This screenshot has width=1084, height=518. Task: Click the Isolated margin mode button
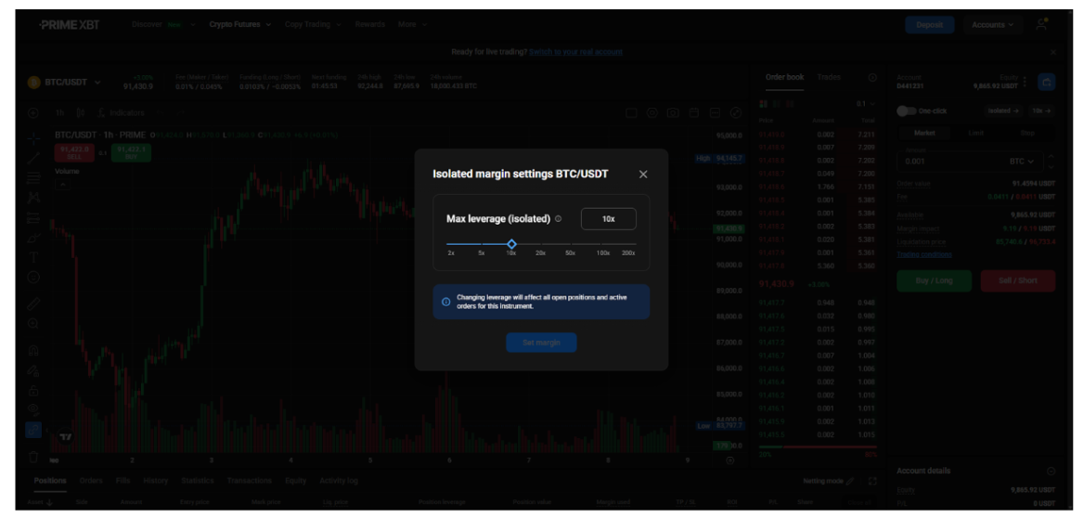(1003, 110)
